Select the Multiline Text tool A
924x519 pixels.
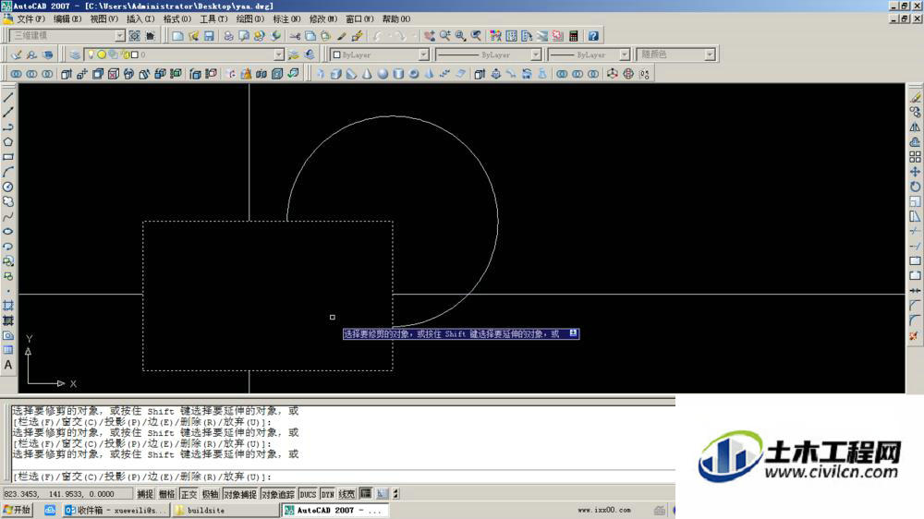point(8,366)
